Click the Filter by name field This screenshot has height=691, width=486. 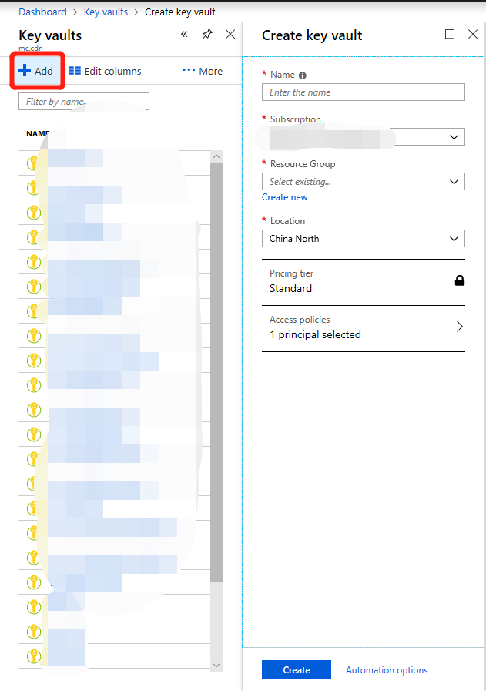pyautogui.click(x=83, y=102)
